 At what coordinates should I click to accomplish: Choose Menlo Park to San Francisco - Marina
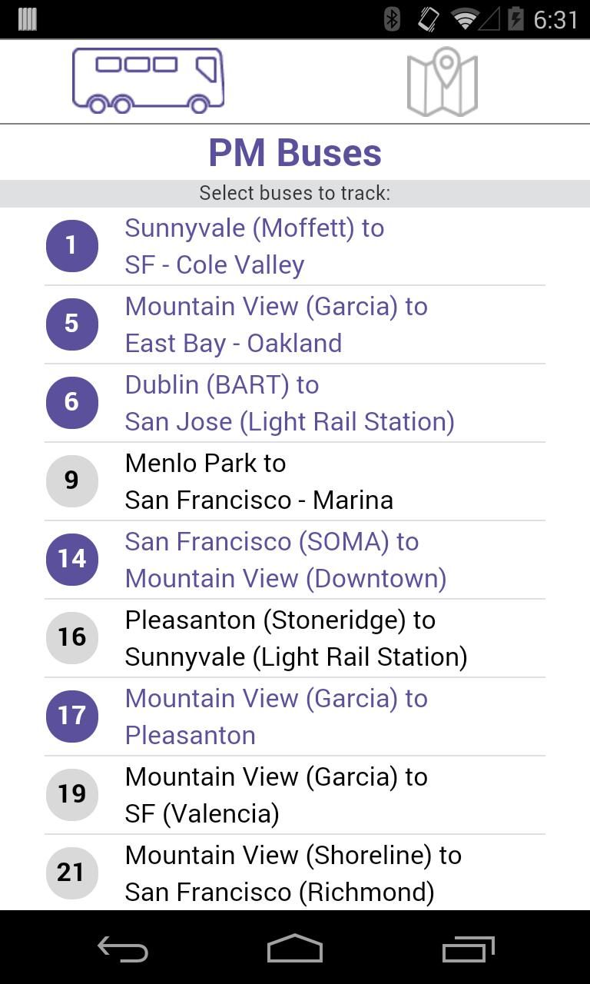[259, 481]
